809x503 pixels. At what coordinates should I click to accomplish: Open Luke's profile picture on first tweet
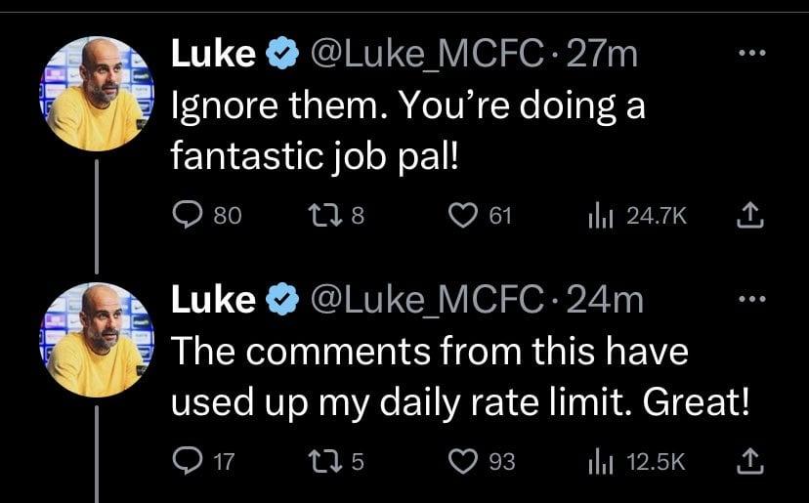(x=96, y=95)
